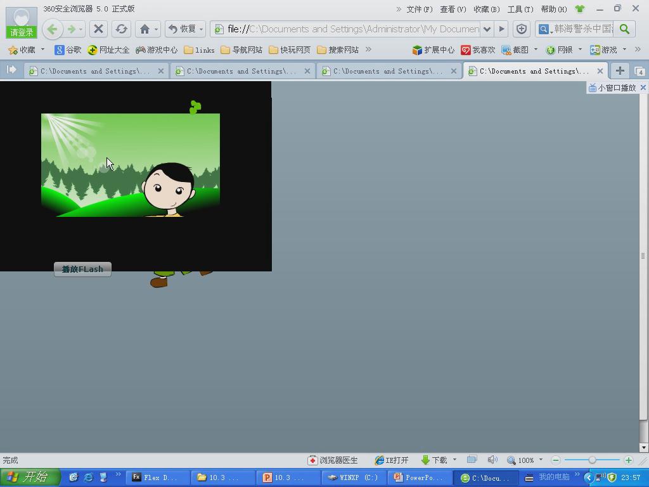649x487 pixels.
Task: Open 收藏(B) menu
Action: tap(486, 9)
